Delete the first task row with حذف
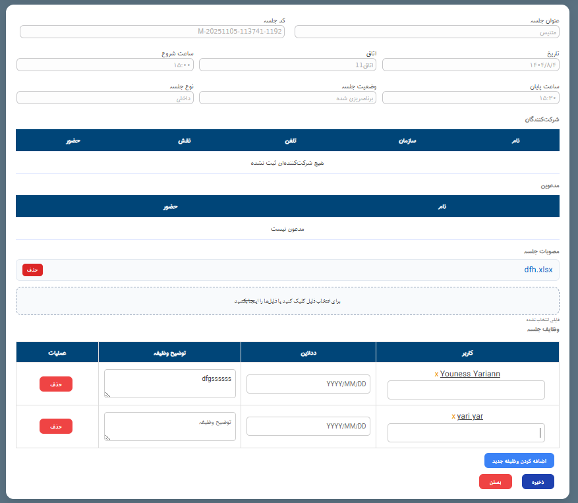 click(x=55, y=384)
